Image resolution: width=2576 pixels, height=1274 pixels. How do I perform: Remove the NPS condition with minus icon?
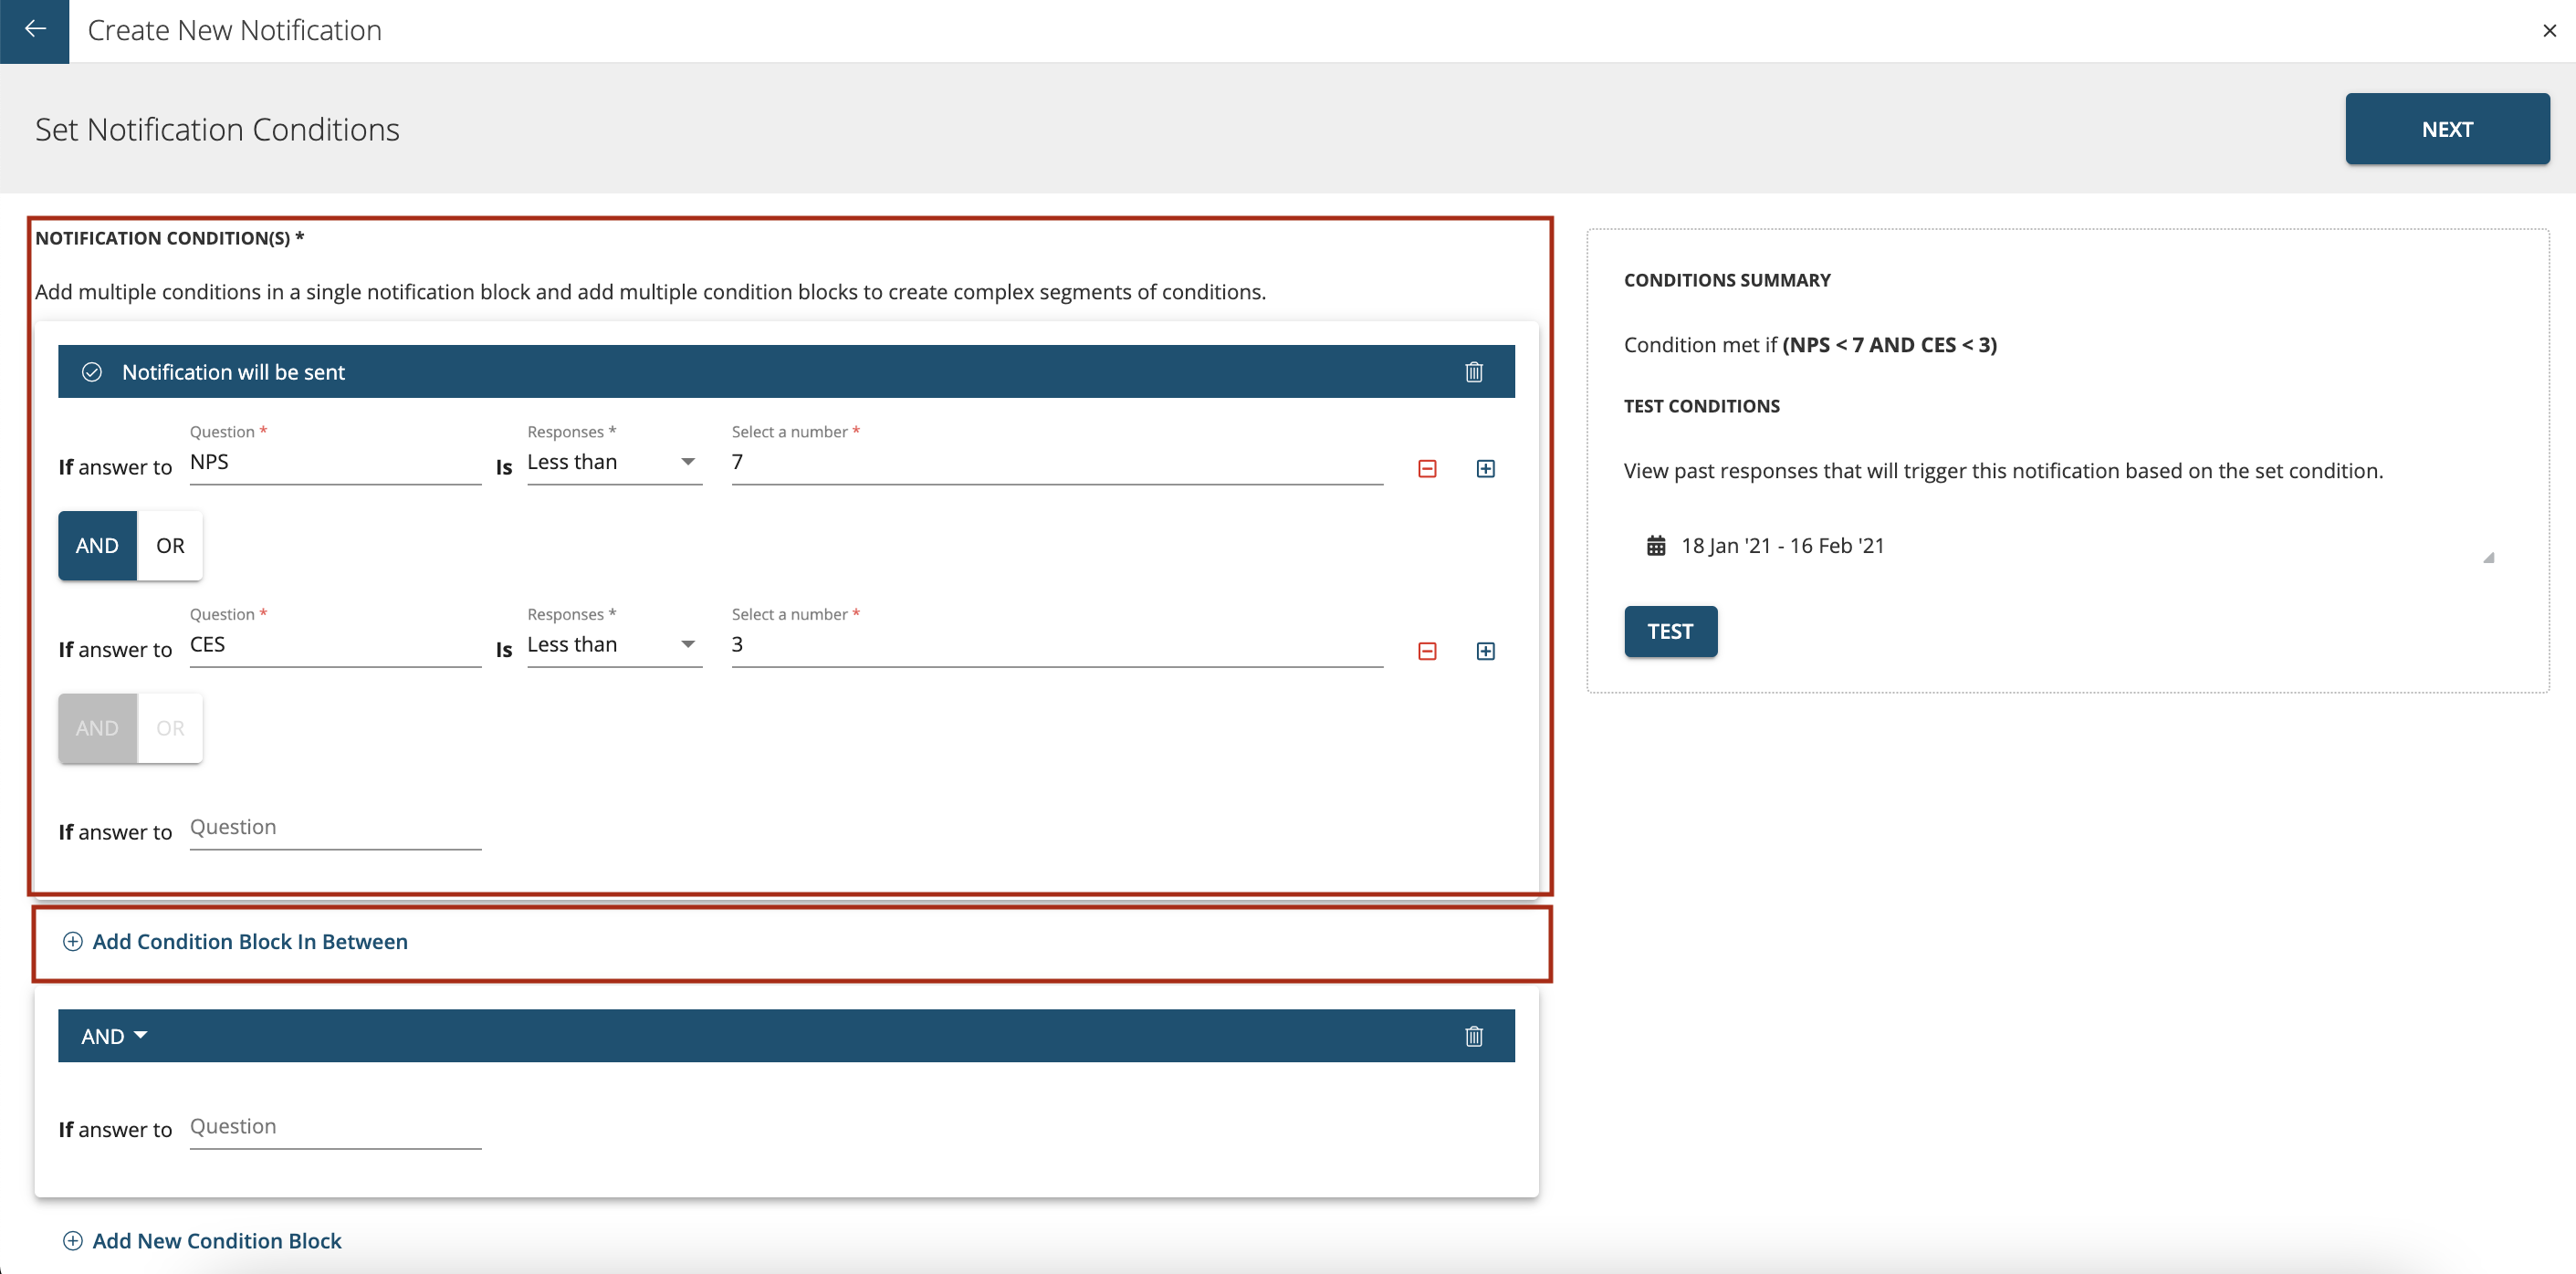[x=1427, y=469]
